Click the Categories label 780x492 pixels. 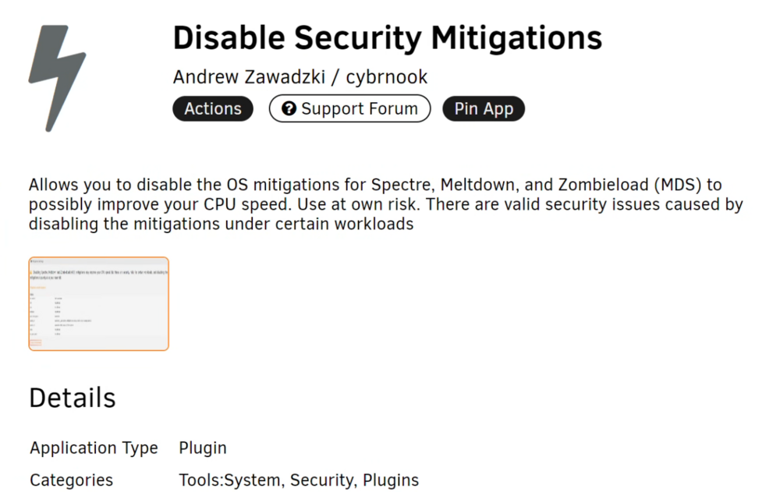(72, 480)
